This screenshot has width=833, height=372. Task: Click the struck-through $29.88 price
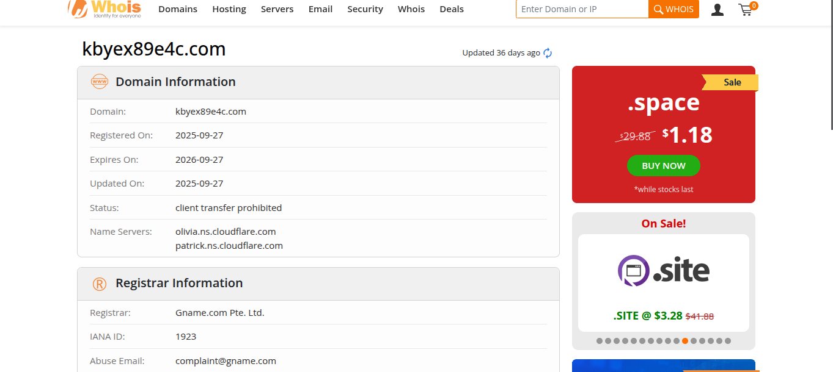tap(636, 137)
